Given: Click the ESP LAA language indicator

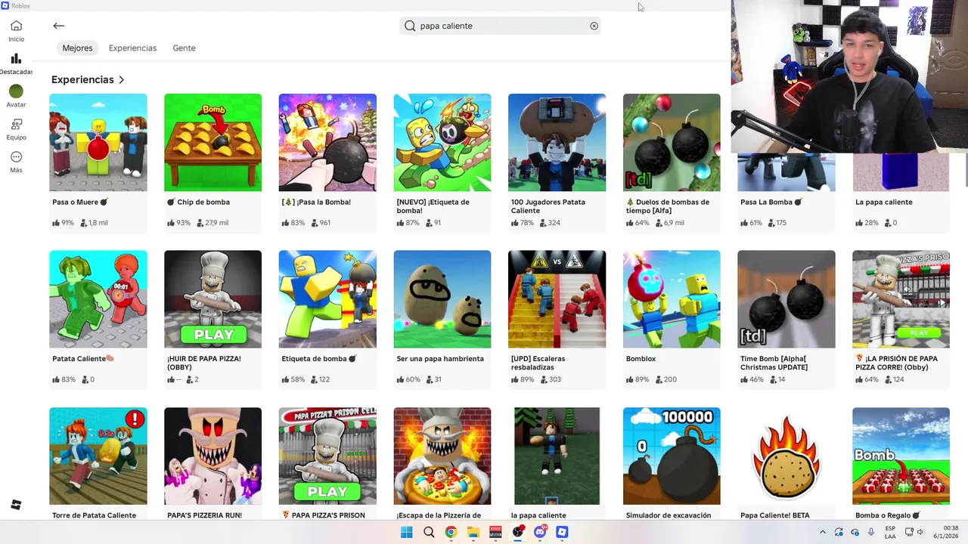Looking at the screenshot, I should 890,532.
